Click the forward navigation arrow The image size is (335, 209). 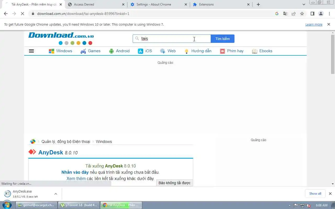(x=14, y=14)
